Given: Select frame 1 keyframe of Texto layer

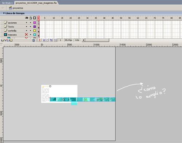Looking at the screenshot, I should pyautogui.click(x=39, y=27).
